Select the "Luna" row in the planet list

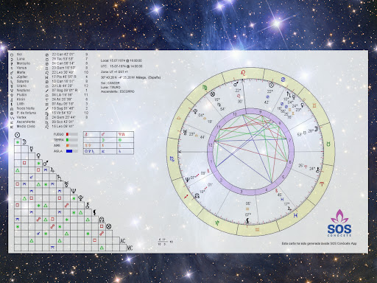(x=49, y=59)
